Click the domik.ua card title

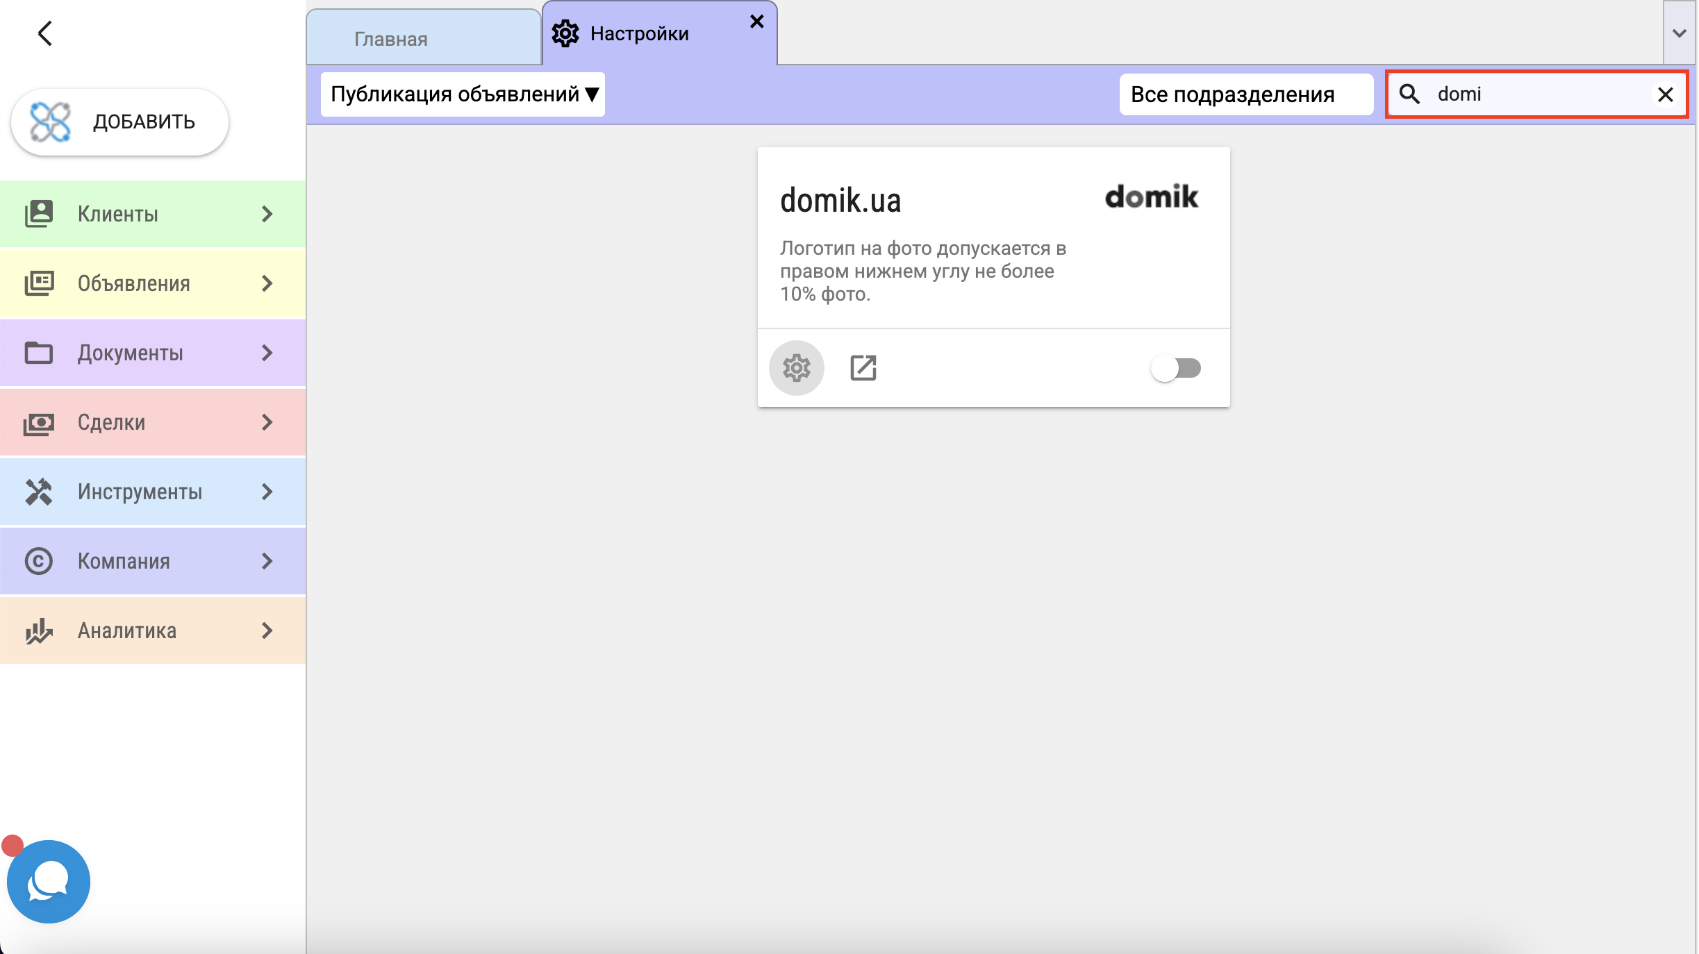(840, 200)
